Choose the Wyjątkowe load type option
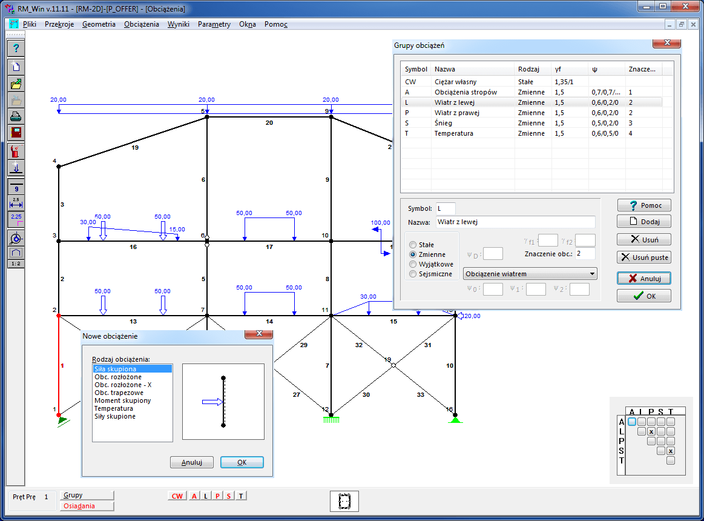This screenshot has width=704, height=521. [413, 264]
